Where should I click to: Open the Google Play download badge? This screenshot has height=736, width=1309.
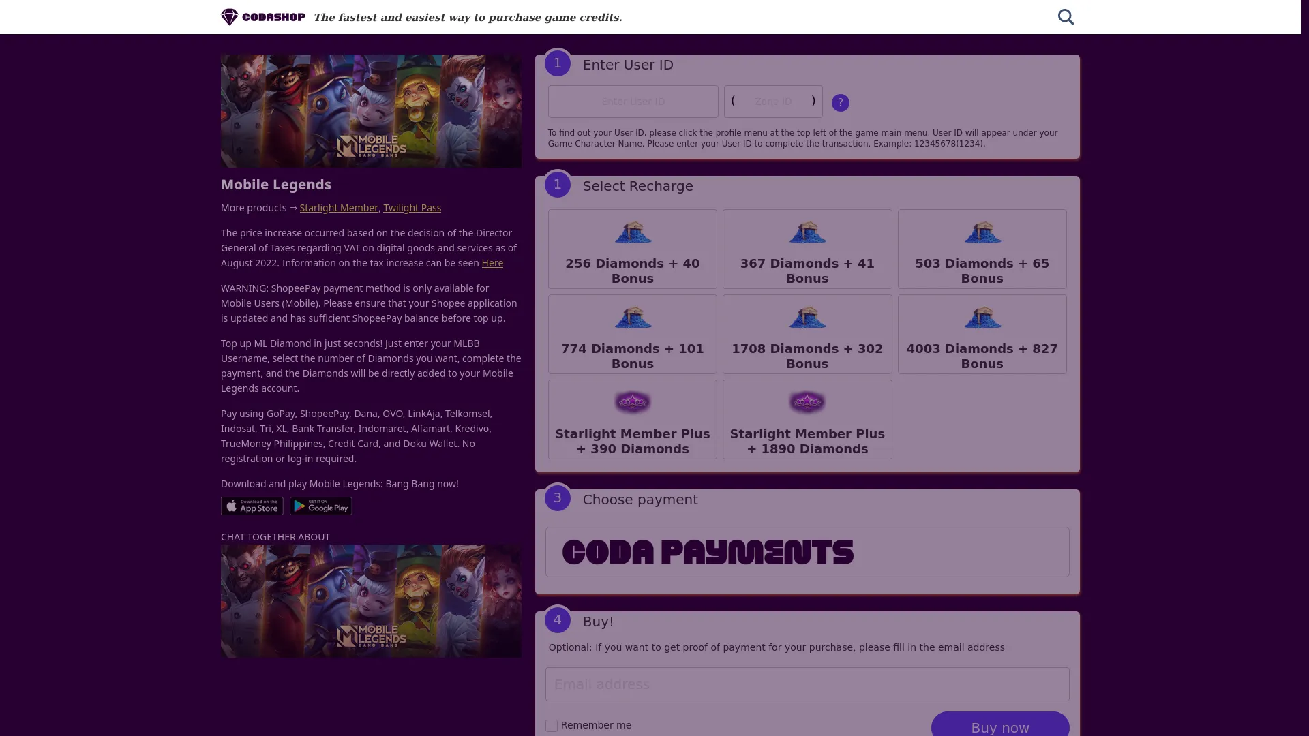[321, 506]
